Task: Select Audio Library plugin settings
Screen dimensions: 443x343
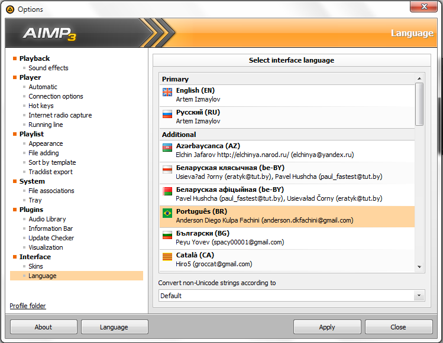Action: pyautogui.click(x=47, y=219)
